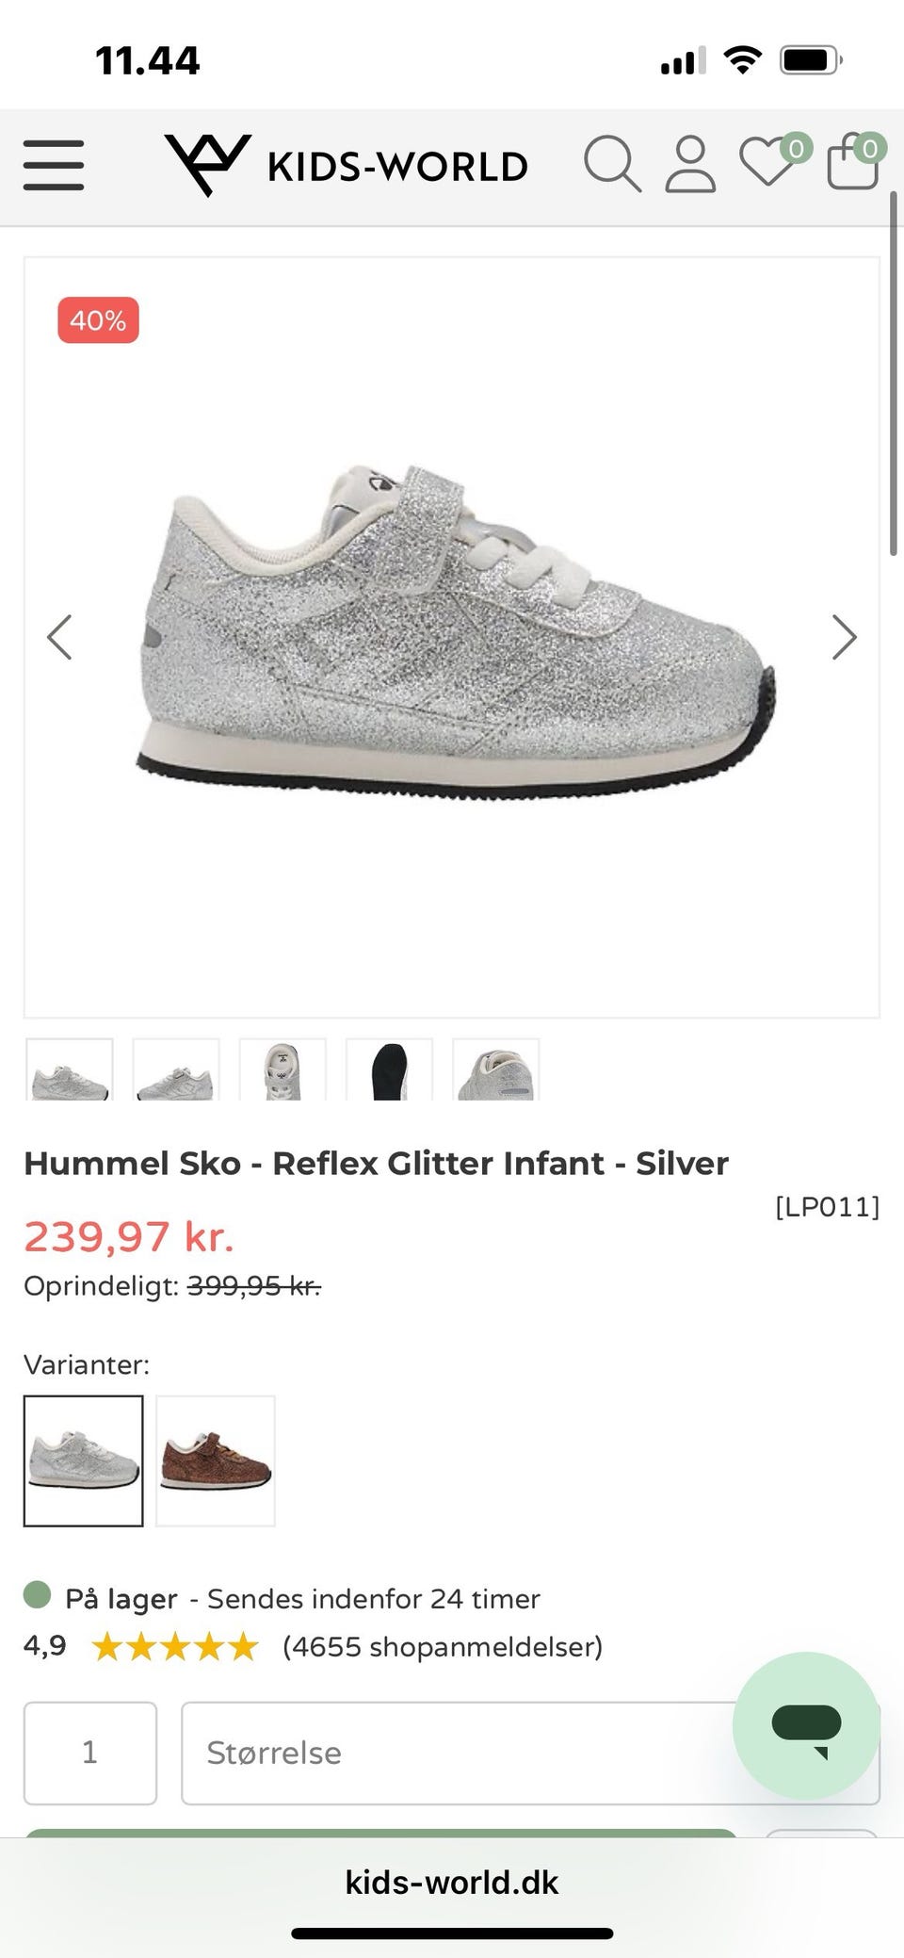
Task: Show next product image with right arrow
Action: click(x=845, y=637)
